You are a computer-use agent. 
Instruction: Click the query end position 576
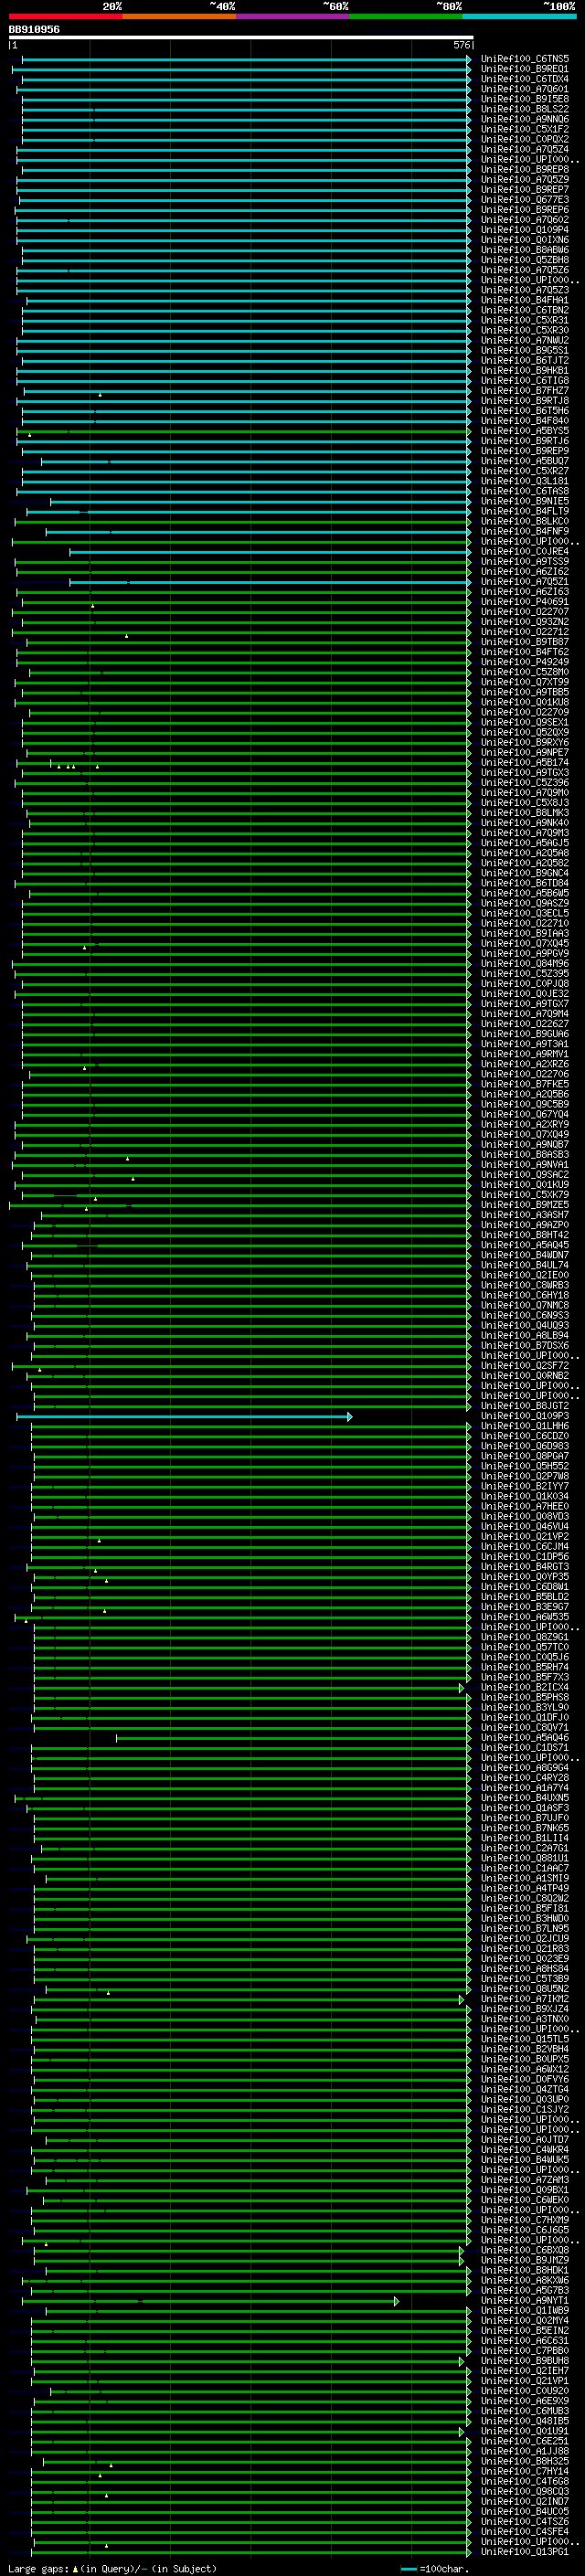tap(461, 45)
